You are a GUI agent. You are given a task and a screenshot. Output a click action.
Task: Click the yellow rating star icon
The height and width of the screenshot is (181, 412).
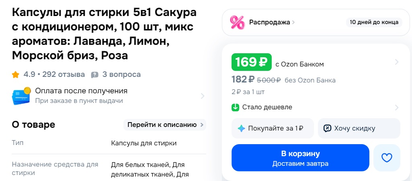[x=16, y=74]
